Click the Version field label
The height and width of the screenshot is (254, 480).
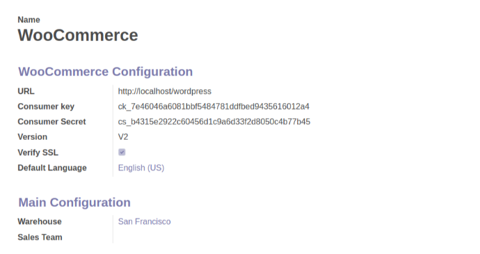(x=33, y=137)
